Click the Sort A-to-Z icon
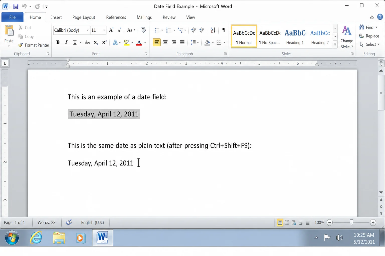385x256 pixels. [213, 30]
